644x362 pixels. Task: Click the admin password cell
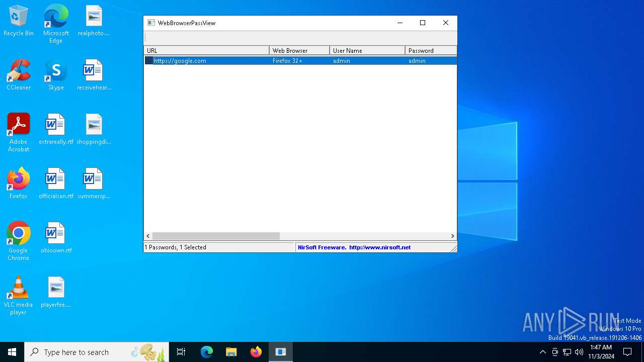(x=417, y=61)
